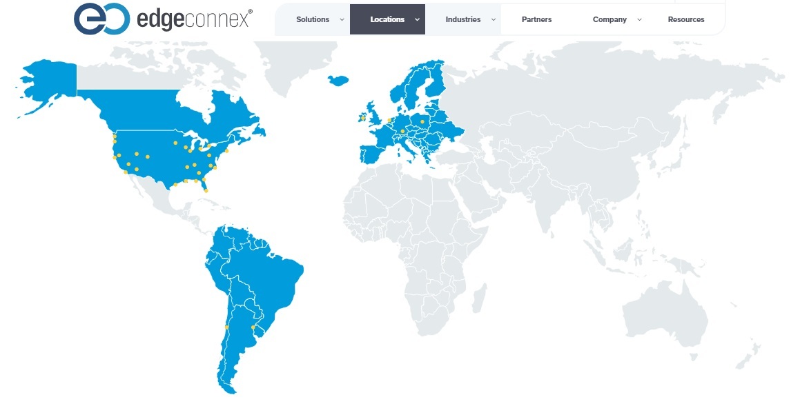Image resolution: width=800 pixels, height=406 pixels.
Task: Click the yellow marker in southern Germany
Action: 402,131
